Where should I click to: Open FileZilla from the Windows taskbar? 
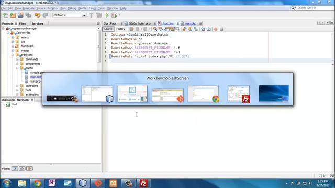tap(143, 183)
